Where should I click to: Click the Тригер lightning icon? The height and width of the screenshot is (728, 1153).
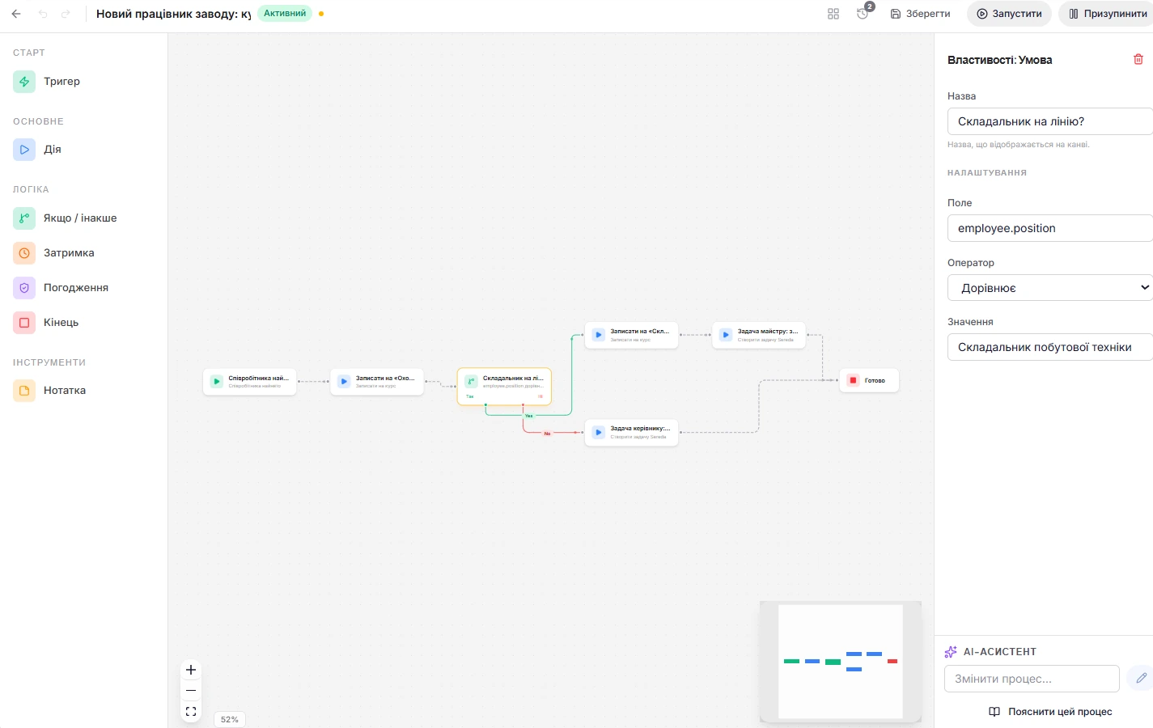click(24, 82)
